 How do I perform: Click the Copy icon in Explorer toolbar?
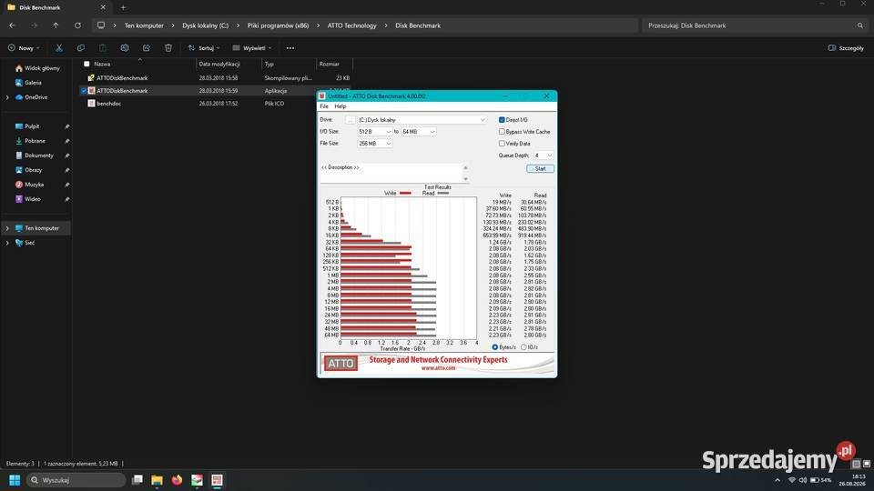click(x=81, y=48)
